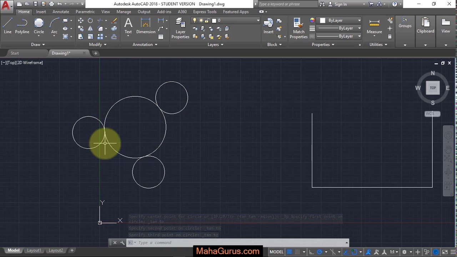Click the Erase tool icon

coord(114,21)
